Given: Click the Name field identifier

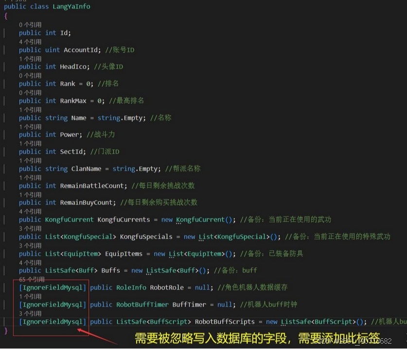Looking at the screenshot, I should [x=79, y=118].
